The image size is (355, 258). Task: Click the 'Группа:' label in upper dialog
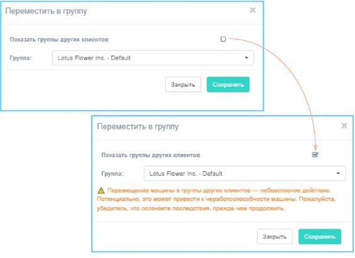20,58
